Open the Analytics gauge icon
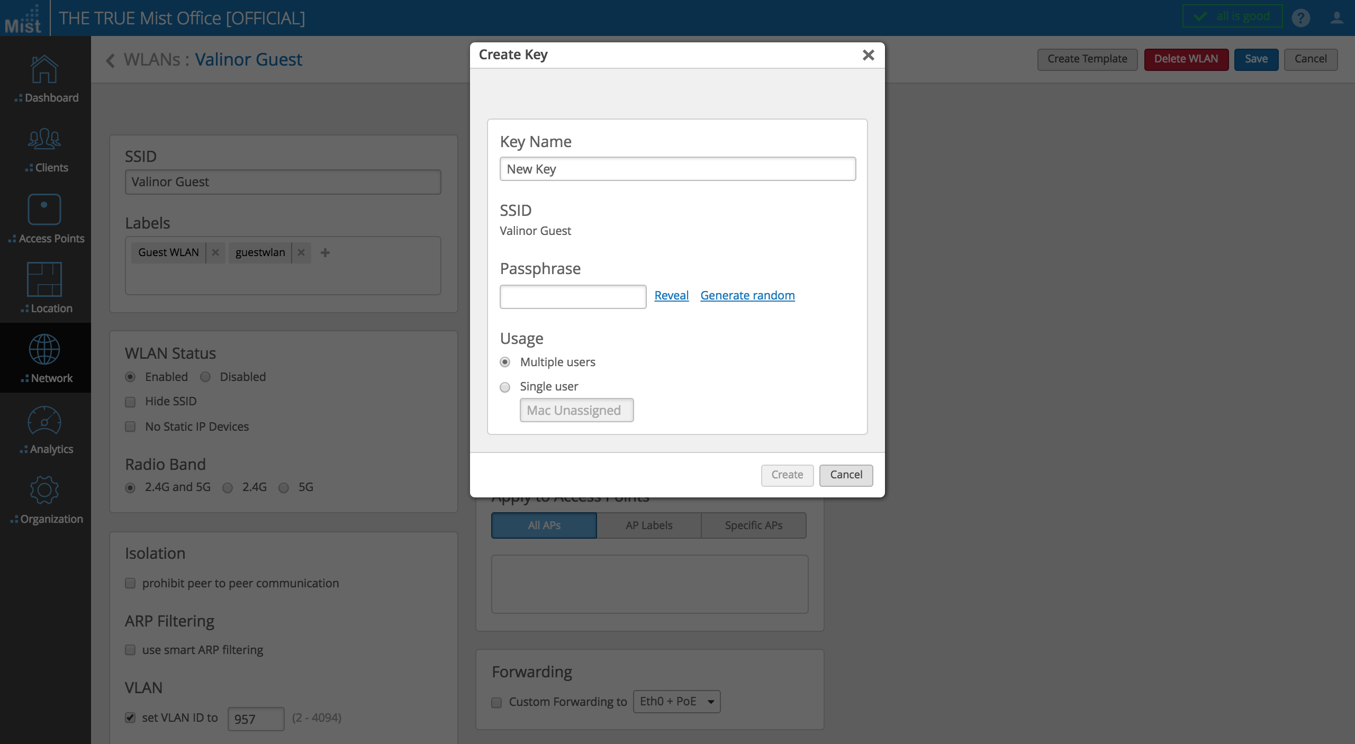Viewport: 1355px width, 744px height. point(44,421)
